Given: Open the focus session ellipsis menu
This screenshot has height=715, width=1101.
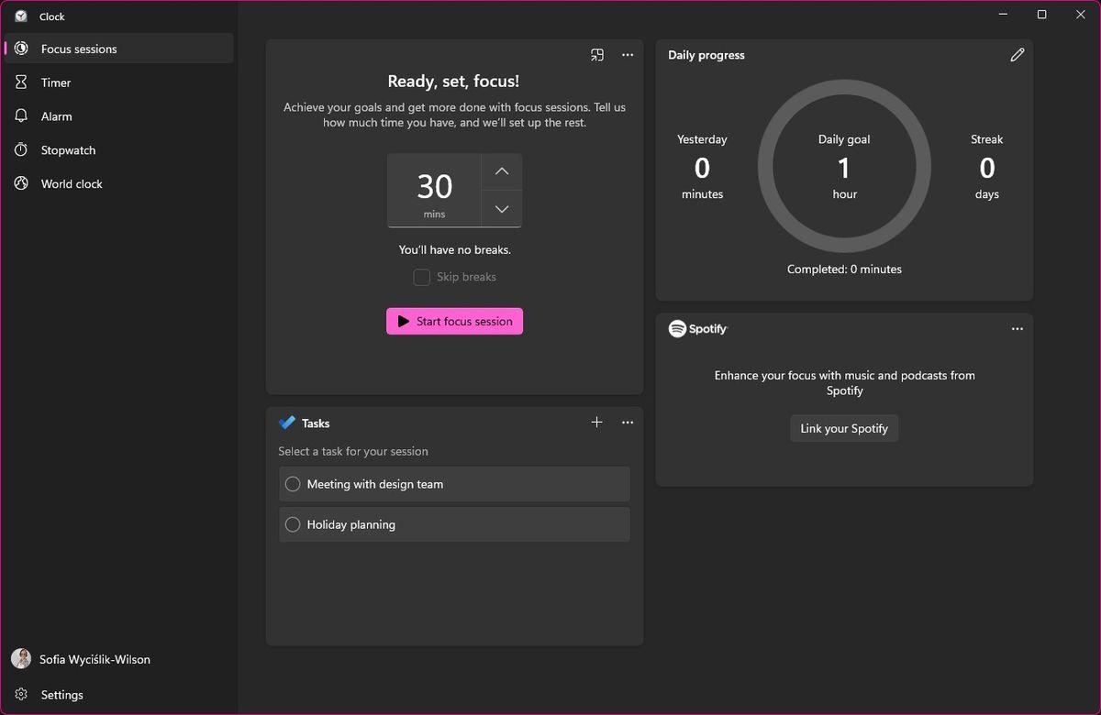Looking at the screenshot, I should (x=628, y=55).
